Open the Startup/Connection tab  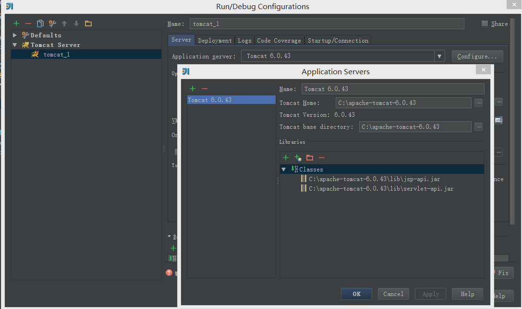338,41
